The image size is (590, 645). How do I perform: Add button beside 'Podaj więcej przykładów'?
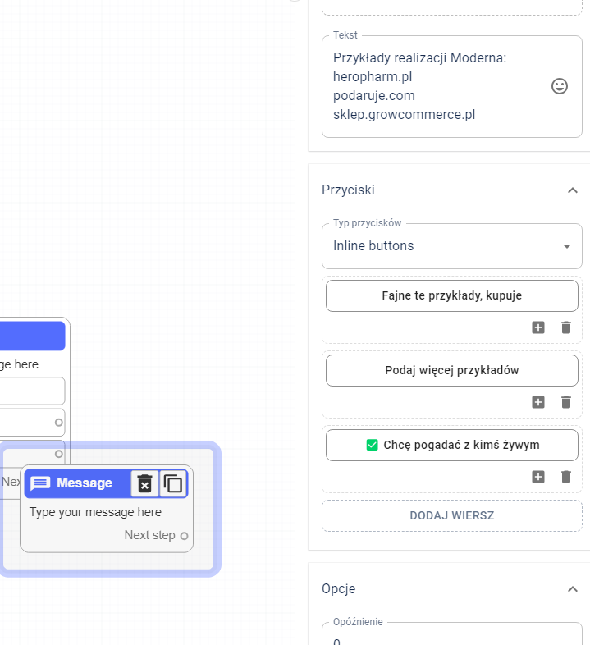click(538, 402)
